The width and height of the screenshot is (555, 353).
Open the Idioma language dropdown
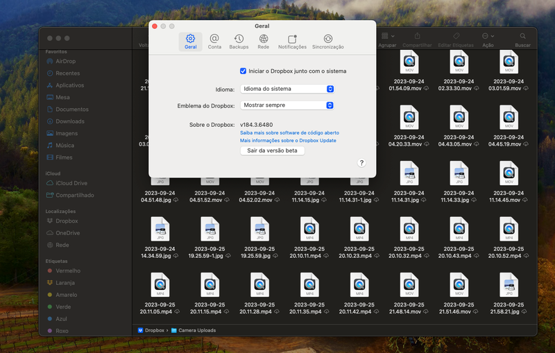click(x=287, y=89)
